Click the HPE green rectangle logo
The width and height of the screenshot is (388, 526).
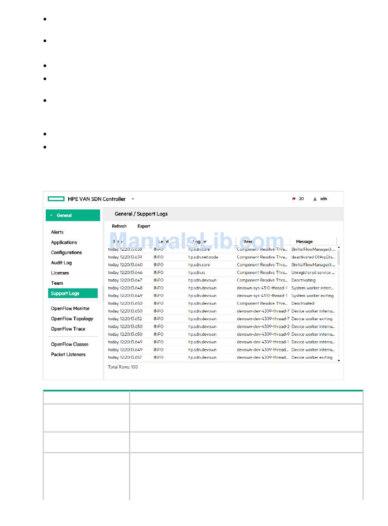click(x=56, y=199)
